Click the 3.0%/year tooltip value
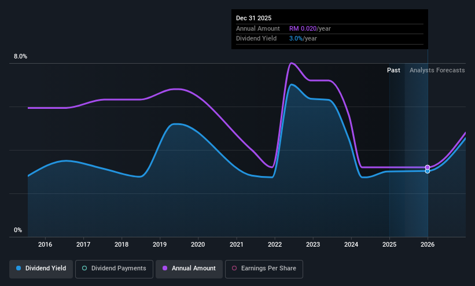Screen dimensions: 475x286 303,39
